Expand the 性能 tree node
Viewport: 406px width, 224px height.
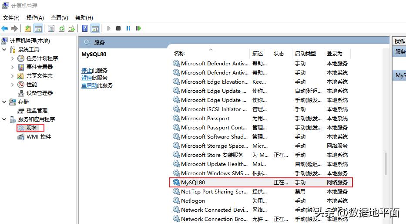[12, 85]
